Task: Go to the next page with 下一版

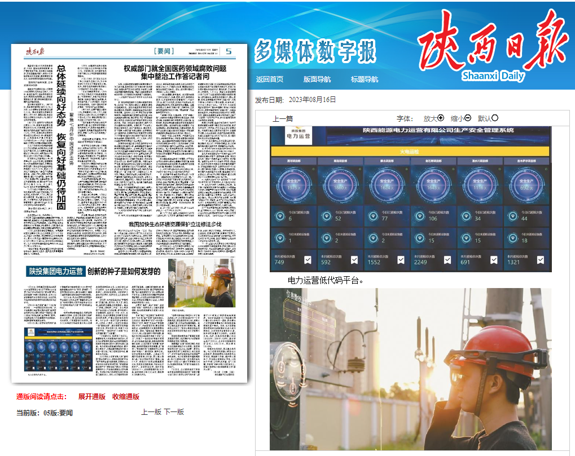Action: click(x=174, y=412)
